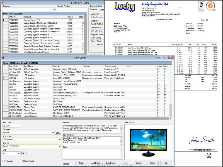Viewport: 223px width, 167px height.
Task: Click the Correct button
Action: 139,163
